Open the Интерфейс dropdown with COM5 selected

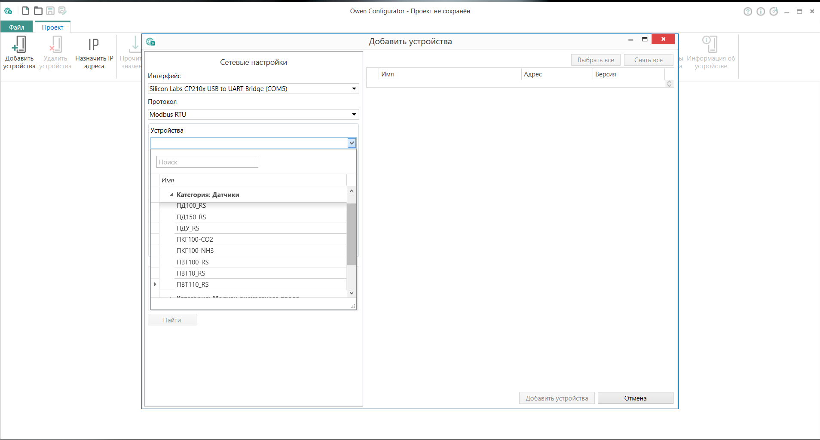pos(253,89)
